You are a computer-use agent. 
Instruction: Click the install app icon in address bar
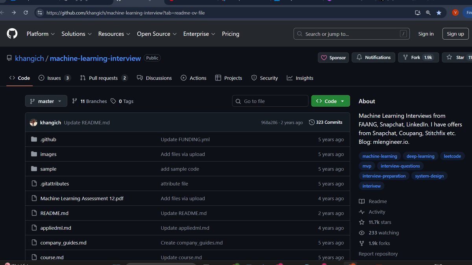pyautogui.click(x=418, y=13)
